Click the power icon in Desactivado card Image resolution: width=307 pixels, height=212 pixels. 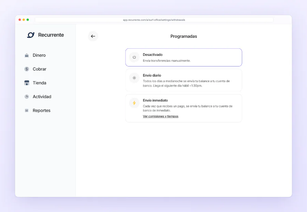(x=134, y=57)
